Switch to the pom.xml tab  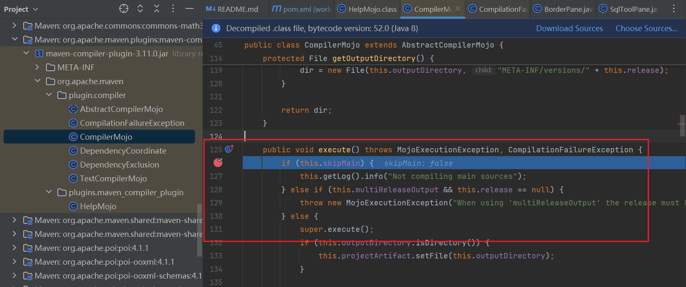[302, 9]
